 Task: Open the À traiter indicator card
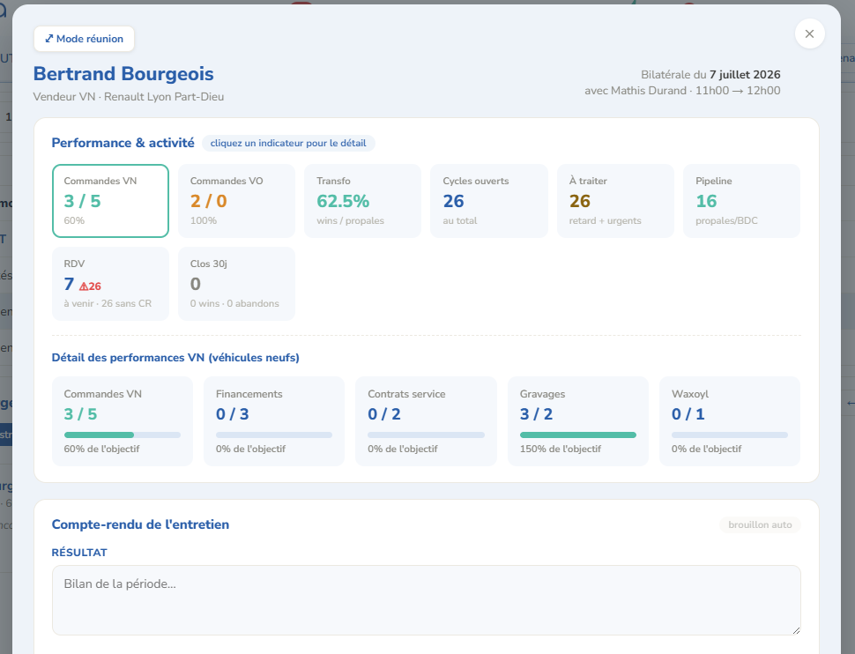615,201
